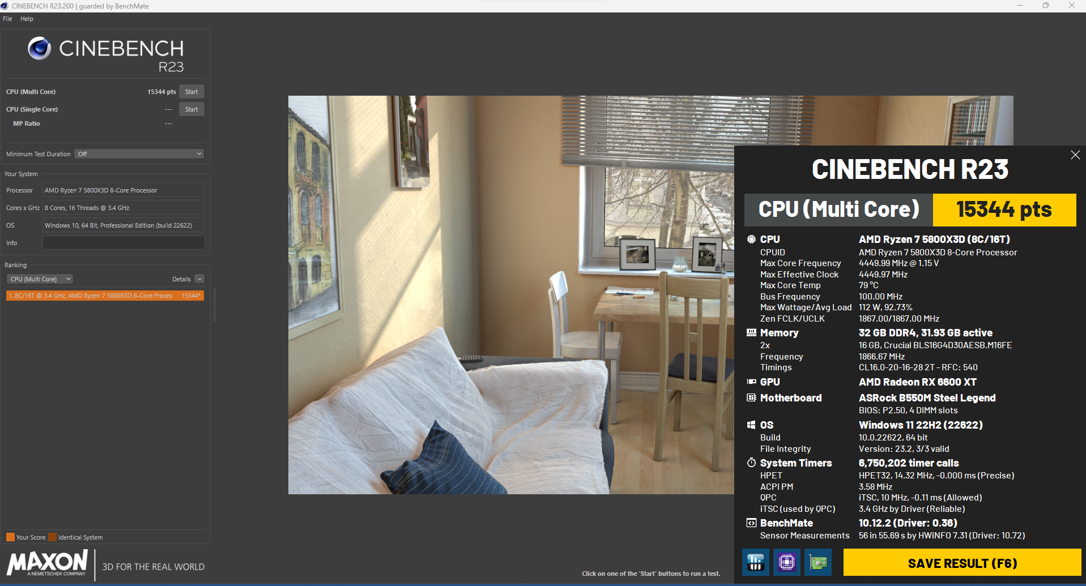This screenshot has width=1086, height=586.
Task: Click the Cinebench sphere logo
Action: pos(40,49)
